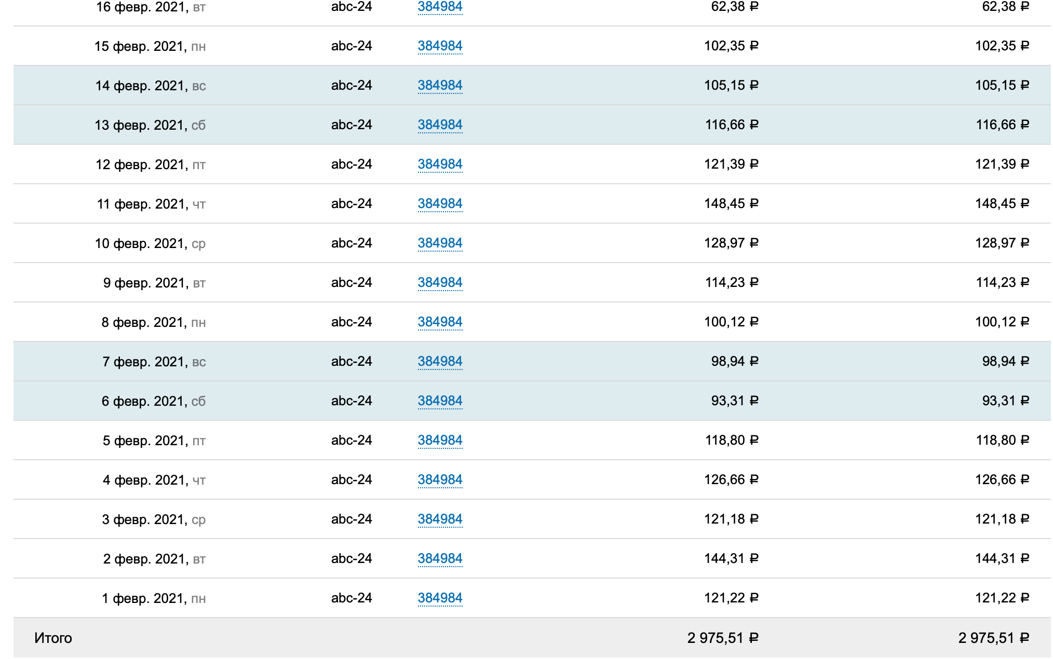This screenshot has width=1053, height=659.
Task: Select date cell '6 февр. 2021, сб'
Action: tap(154, 401)
